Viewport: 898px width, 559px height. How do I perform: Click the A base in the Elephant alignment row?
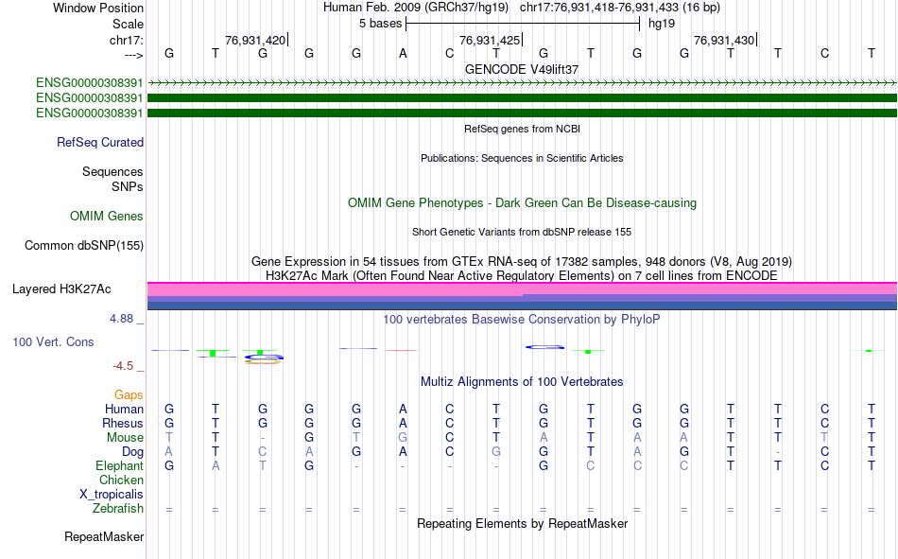point(216,466)
